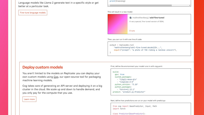Click the horizontal scrollbar thumb in code block
Viewport: 204px width, 115px height.
pyautogui.click(x=141, y=5)
